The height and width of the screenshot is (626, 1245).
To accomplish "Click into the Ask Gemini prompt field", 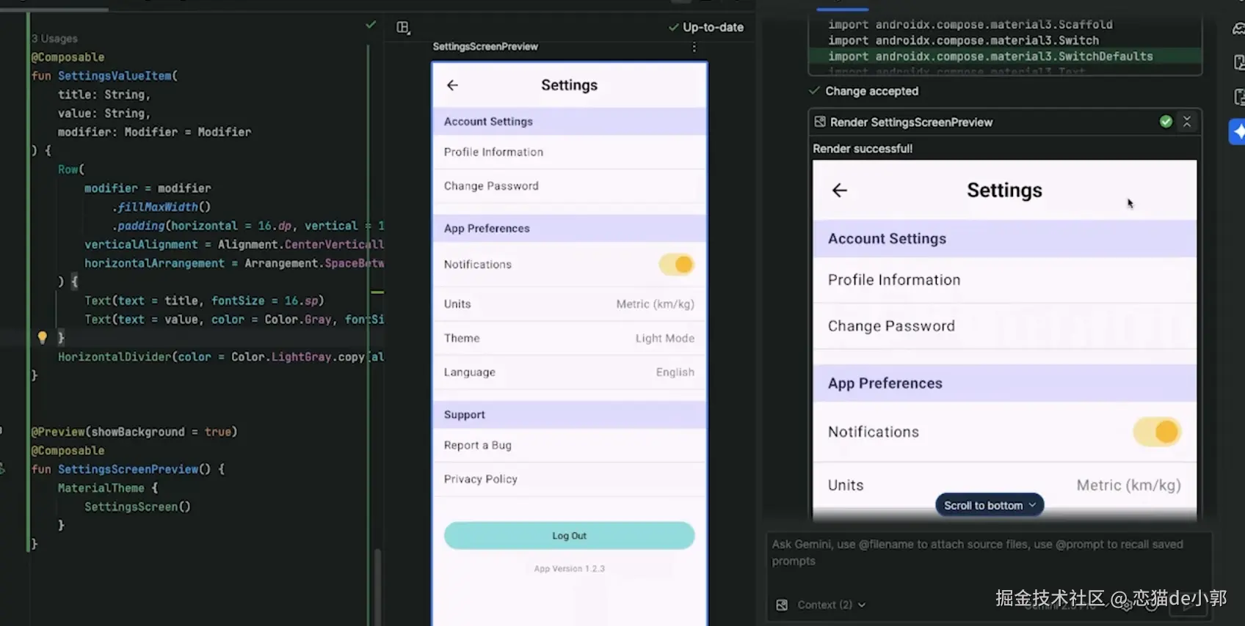I will pyautogui.click(x=989, y=560).
